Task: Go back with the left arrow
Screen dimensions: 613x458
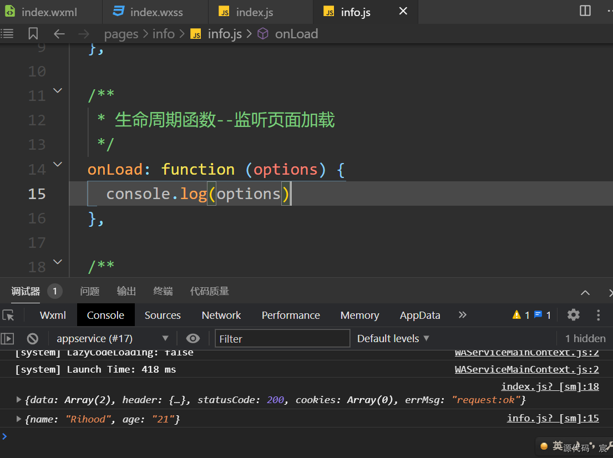Action: [59, 34]
